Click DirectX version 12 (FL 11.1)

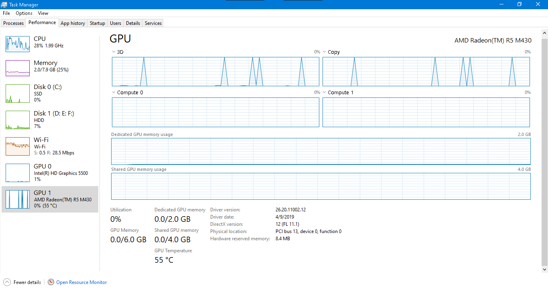coord(287,224)
